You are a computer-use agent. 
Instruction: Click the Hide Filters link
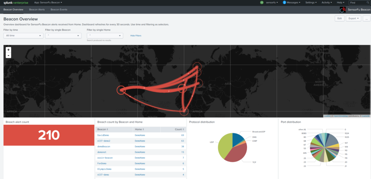136,36
